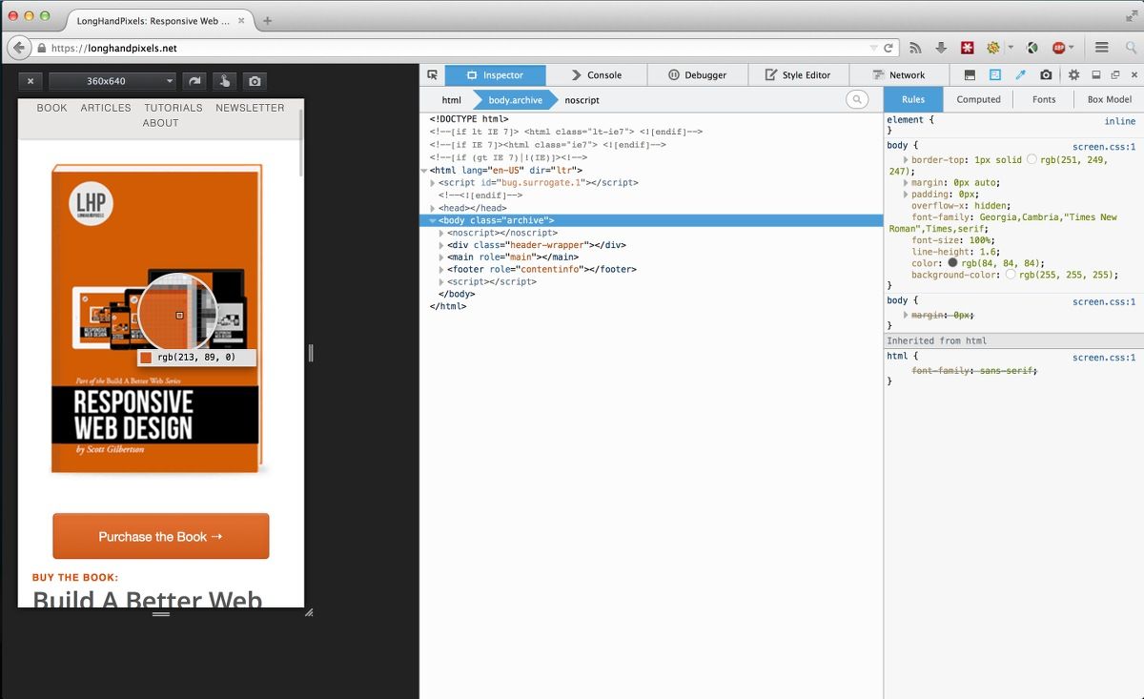Click the color swatch rgb(84, 84, 84)
This screenshot has height=699, width=1144.
[952, 263]
